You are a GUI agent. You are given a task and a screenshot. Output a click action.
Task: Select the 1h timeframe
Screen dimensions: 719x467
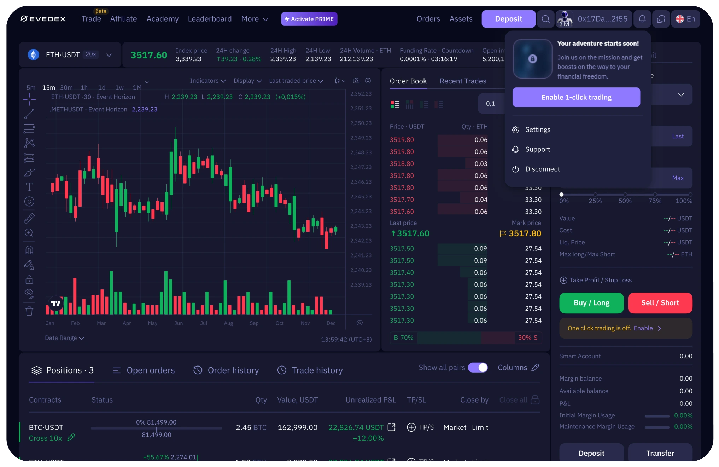(84, 87)
